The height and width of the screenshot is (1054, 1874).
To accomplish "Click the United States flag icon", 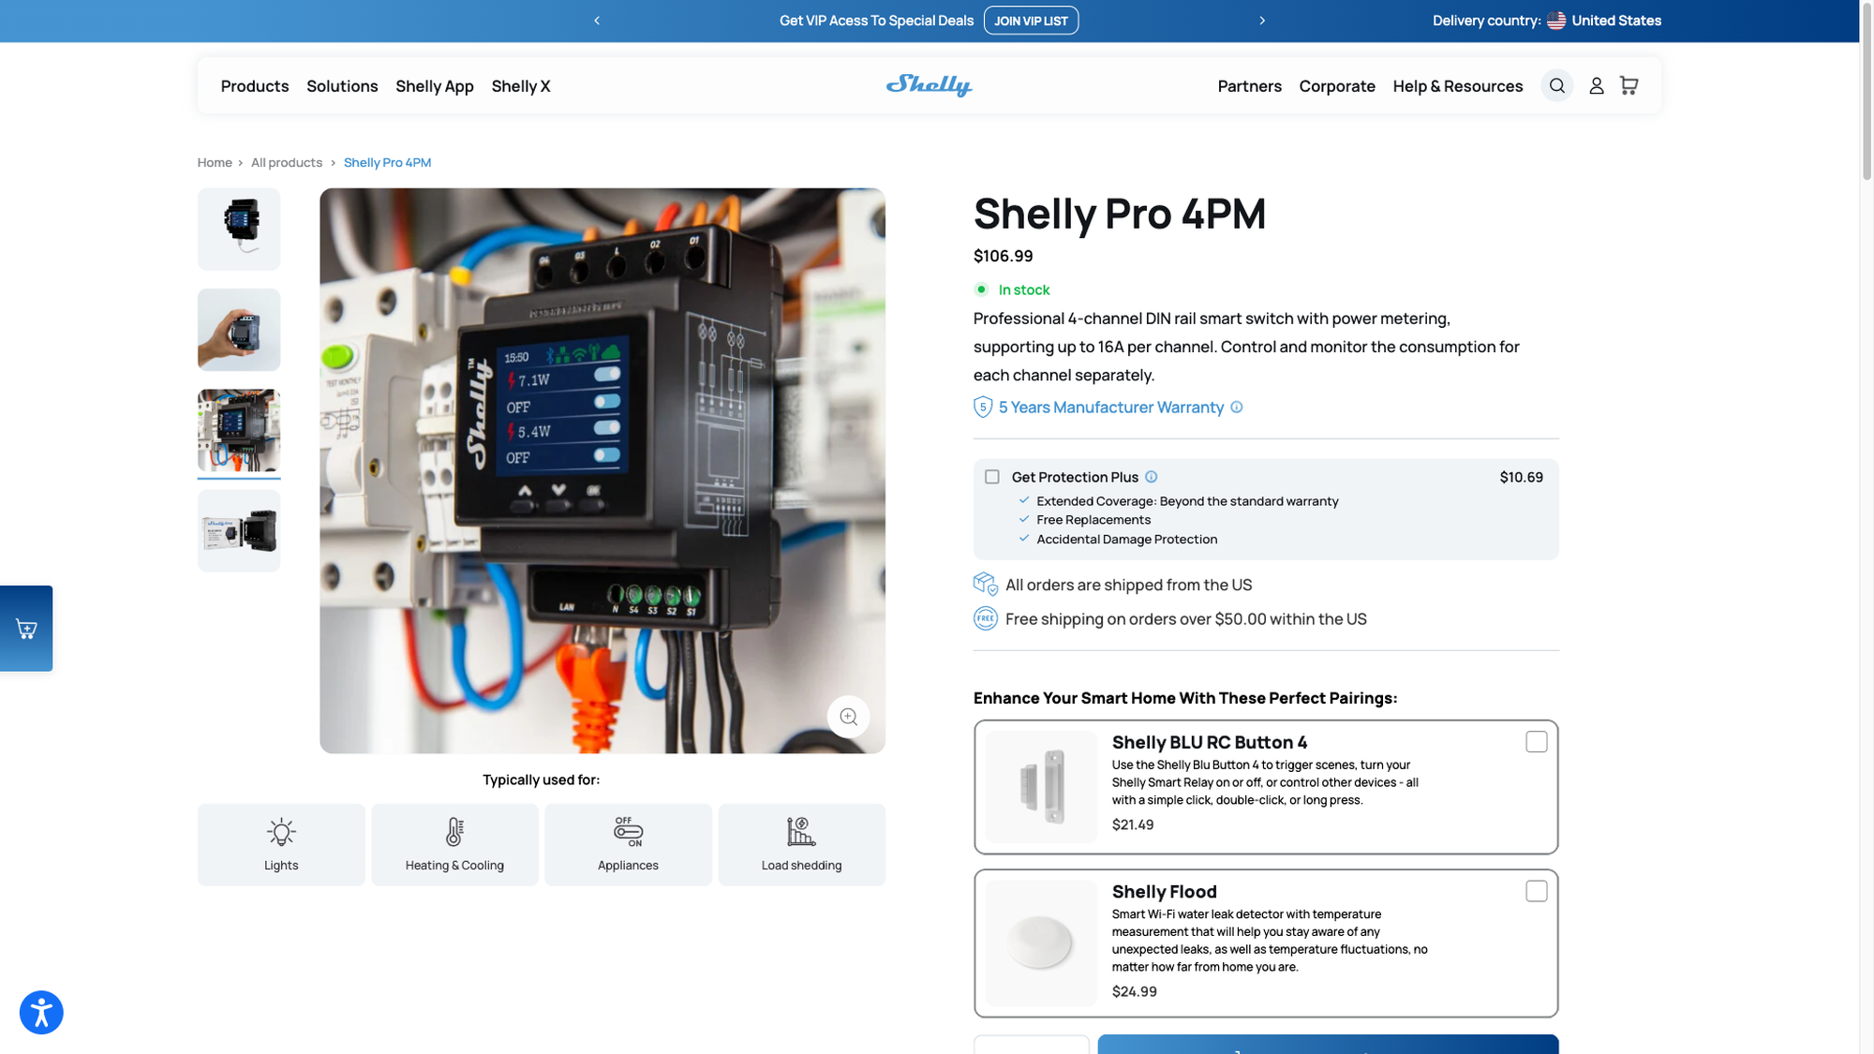I will (1555, 21).
